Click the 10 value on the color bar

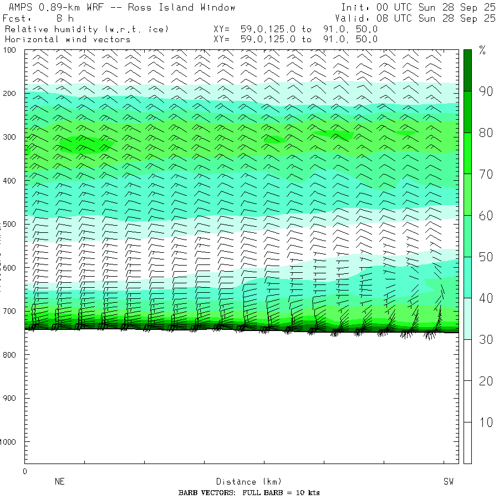coord(486,422)
